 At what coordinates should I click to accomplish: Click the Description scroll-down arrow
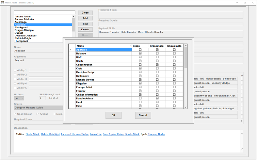(242, 149)
